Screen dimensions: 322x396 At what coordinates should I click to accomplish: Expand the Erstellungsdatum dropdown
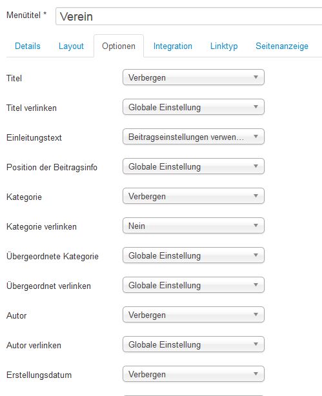(194, 374)
